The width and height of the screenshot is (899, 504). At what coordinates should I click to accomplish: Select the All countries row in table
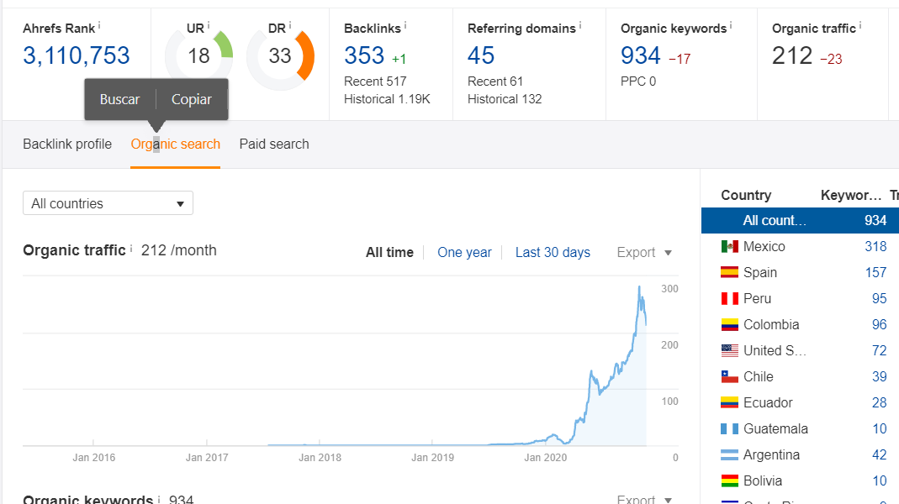point(800,220)
